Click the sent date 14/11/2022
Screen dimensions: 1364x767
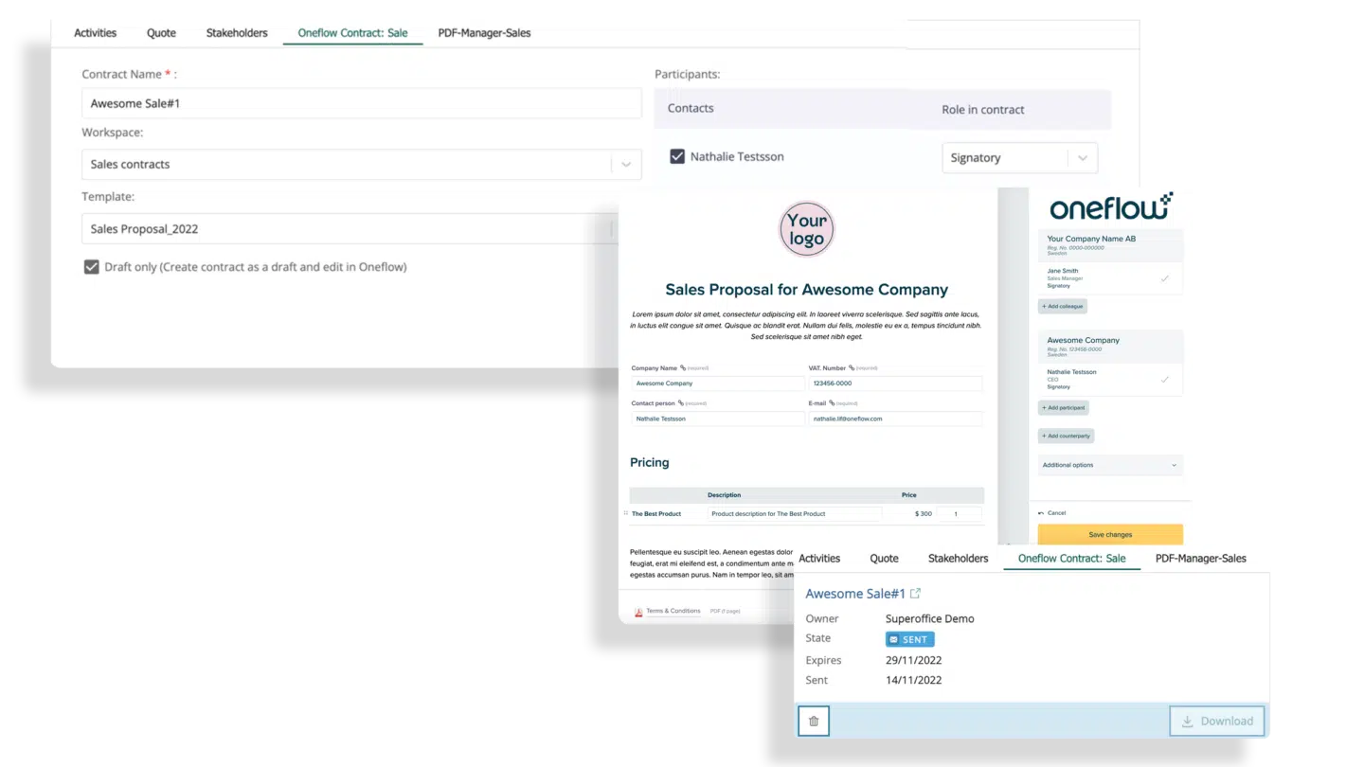(x=913, y=681)
